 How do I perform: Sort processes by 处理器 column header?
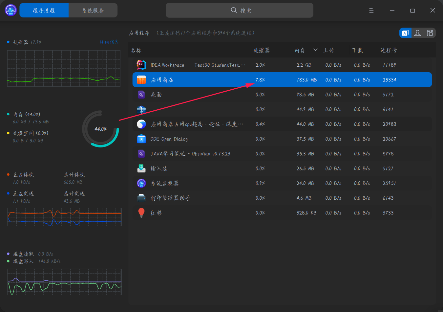point(262,50)
